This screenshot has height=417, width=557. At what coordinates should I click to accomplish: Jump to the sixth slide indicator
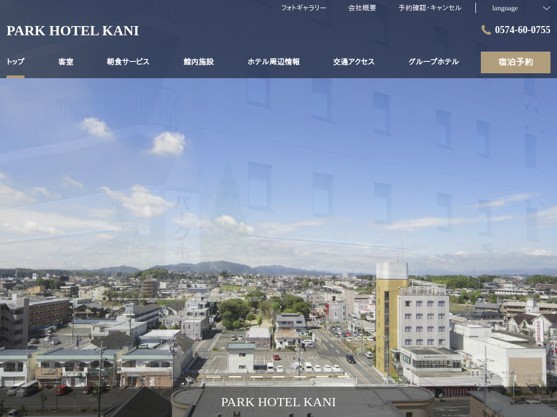pos(322,377)
